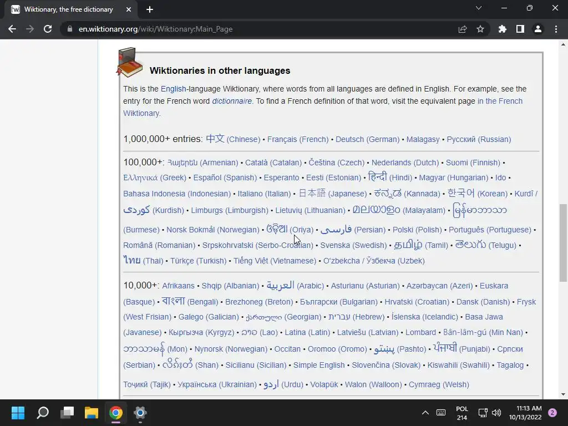Screen dimensions: 568x426
Task: Visit the French Wiktionary link
Action: pyautogui.click(x=500, y=101)
